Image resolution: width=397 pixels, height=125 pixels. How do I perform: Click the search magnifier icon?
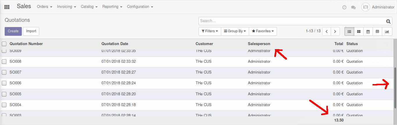point(388,21)
